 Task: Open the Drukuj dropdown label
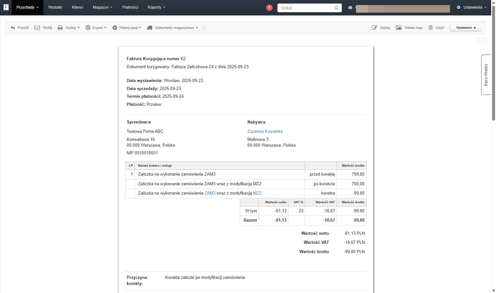pyautogui.click(x=72, y=28)
